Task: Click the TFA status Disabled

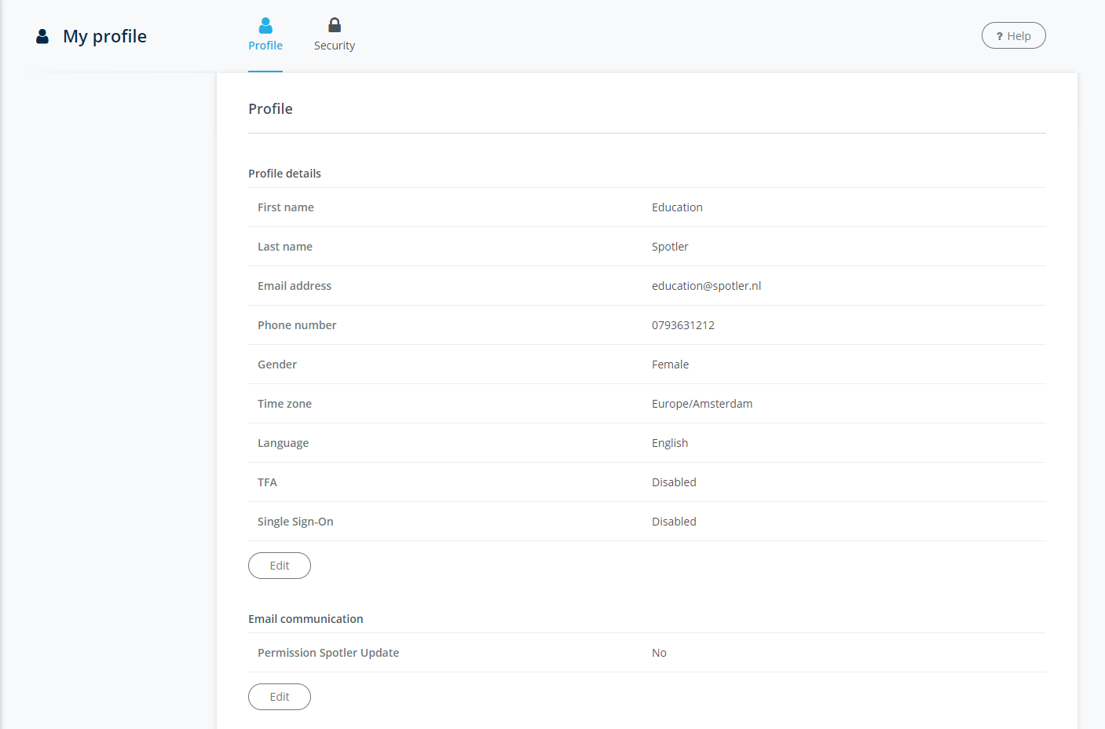Action: (674, 482)
